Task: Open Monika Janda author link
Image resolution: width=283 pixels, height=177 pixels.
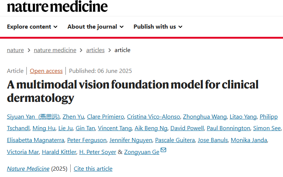Action: click(249, 140)
